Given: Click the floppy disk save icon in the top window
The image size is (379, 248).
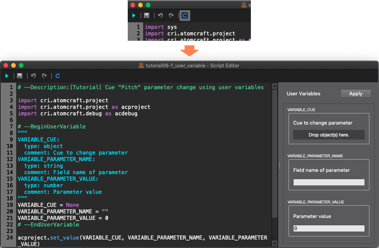Looking at the screenshot, I should pos(147,16).
